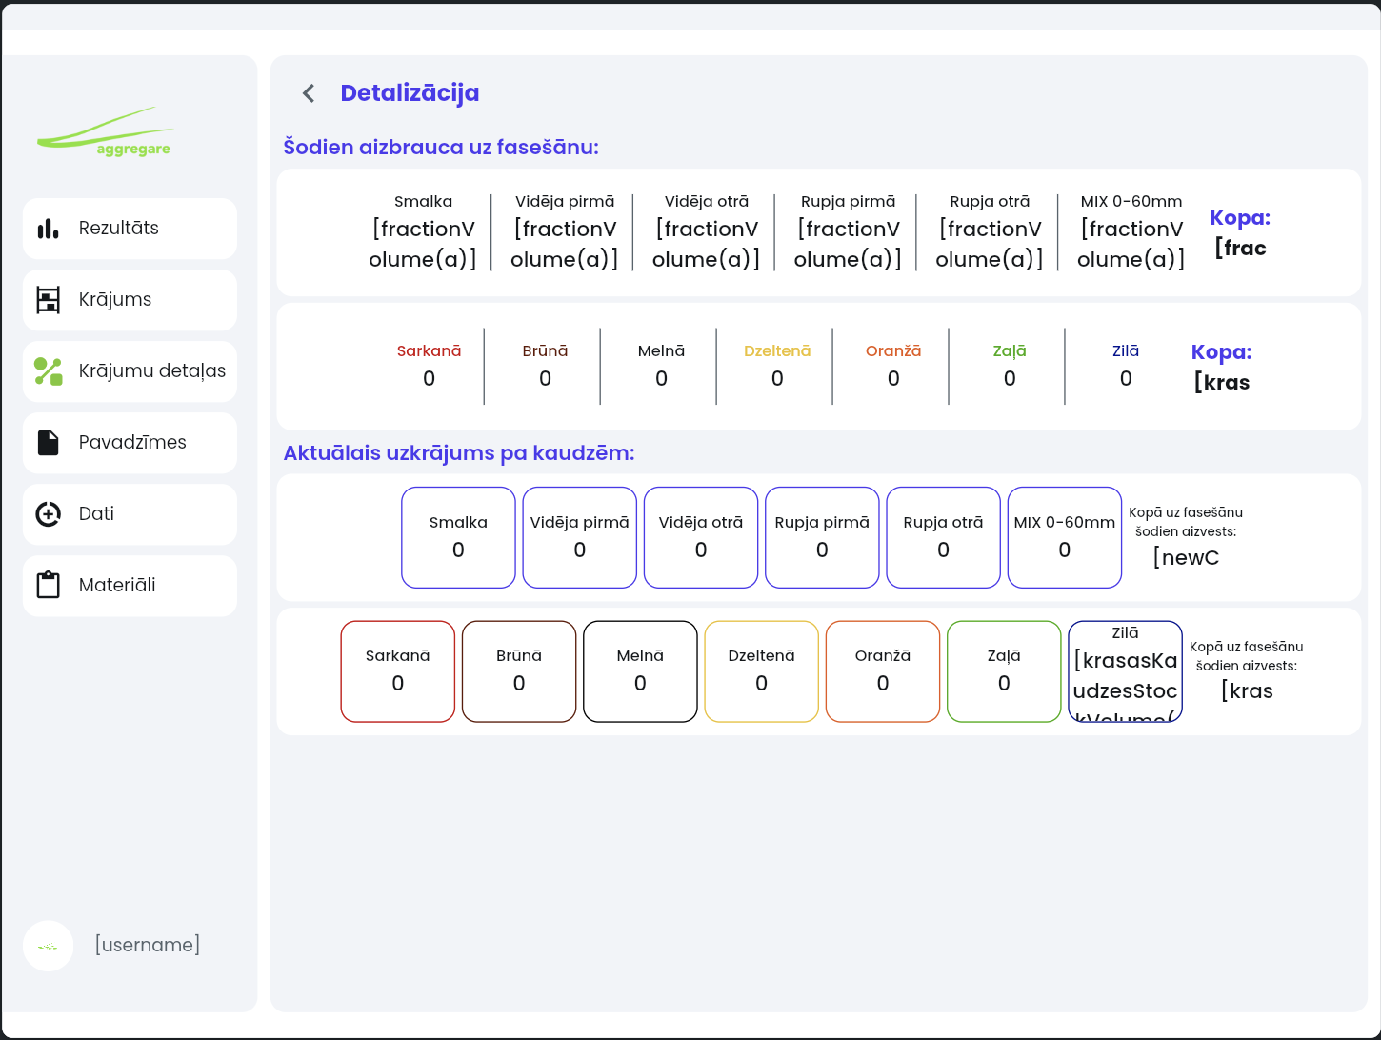1381x1040 pixels.
Task: Click the Krājums shelf icon
Action: click(x=49, y=300)
